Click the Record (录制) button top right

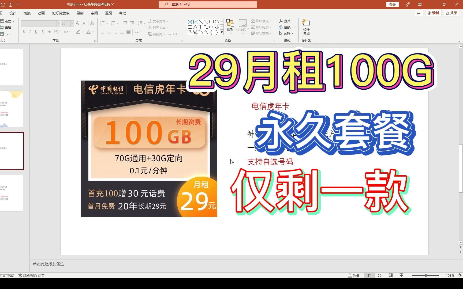[x=433, y=13]
